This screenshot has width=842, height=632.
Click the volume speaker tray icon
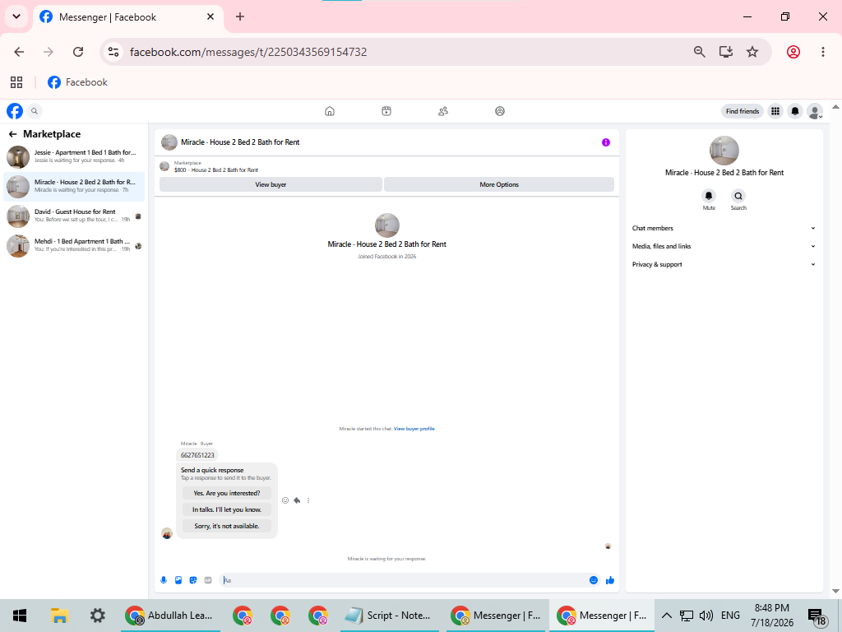(706, 616)
